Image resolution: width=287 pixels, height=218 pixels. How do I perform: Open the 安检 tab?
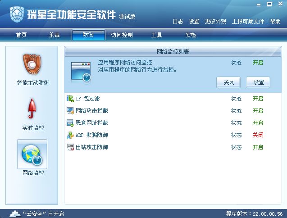pos(191,35)
